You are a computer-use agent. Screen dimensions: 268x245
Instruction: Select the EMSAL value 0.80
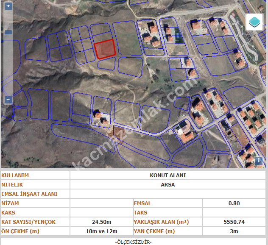234,203
